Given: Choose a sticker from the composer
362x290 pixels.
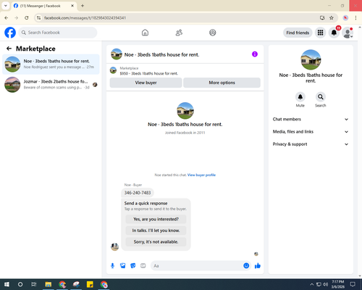Looking at the screenshot, I should [133, 266].
